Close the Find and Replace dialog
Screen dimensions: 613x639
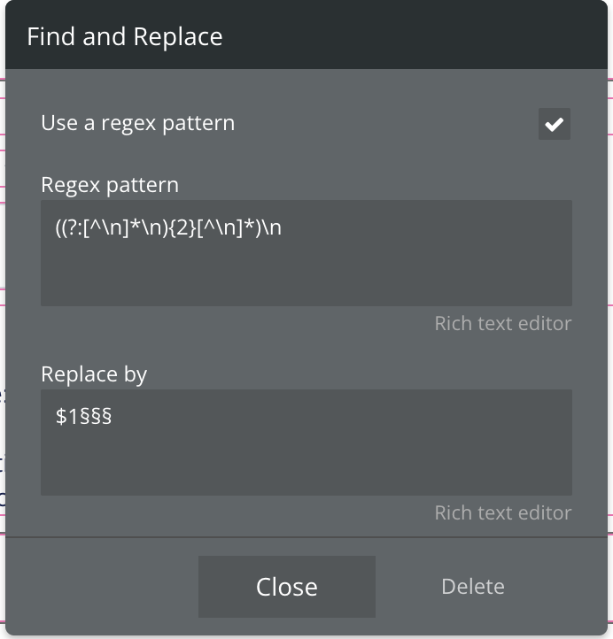(287, 587)
